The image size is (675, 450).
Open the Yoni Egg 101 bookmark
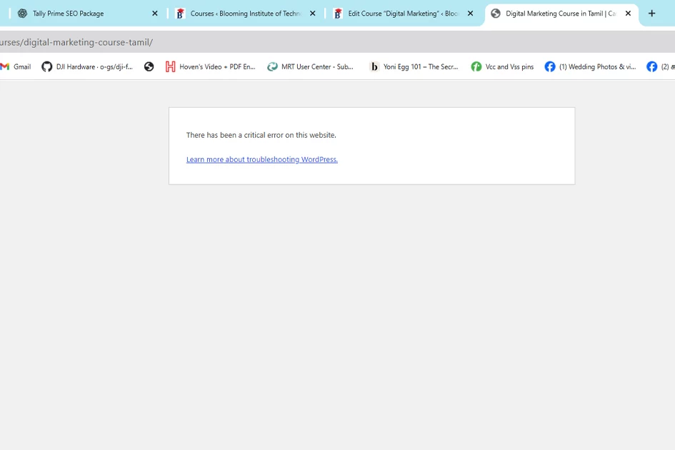pos(414,66)
